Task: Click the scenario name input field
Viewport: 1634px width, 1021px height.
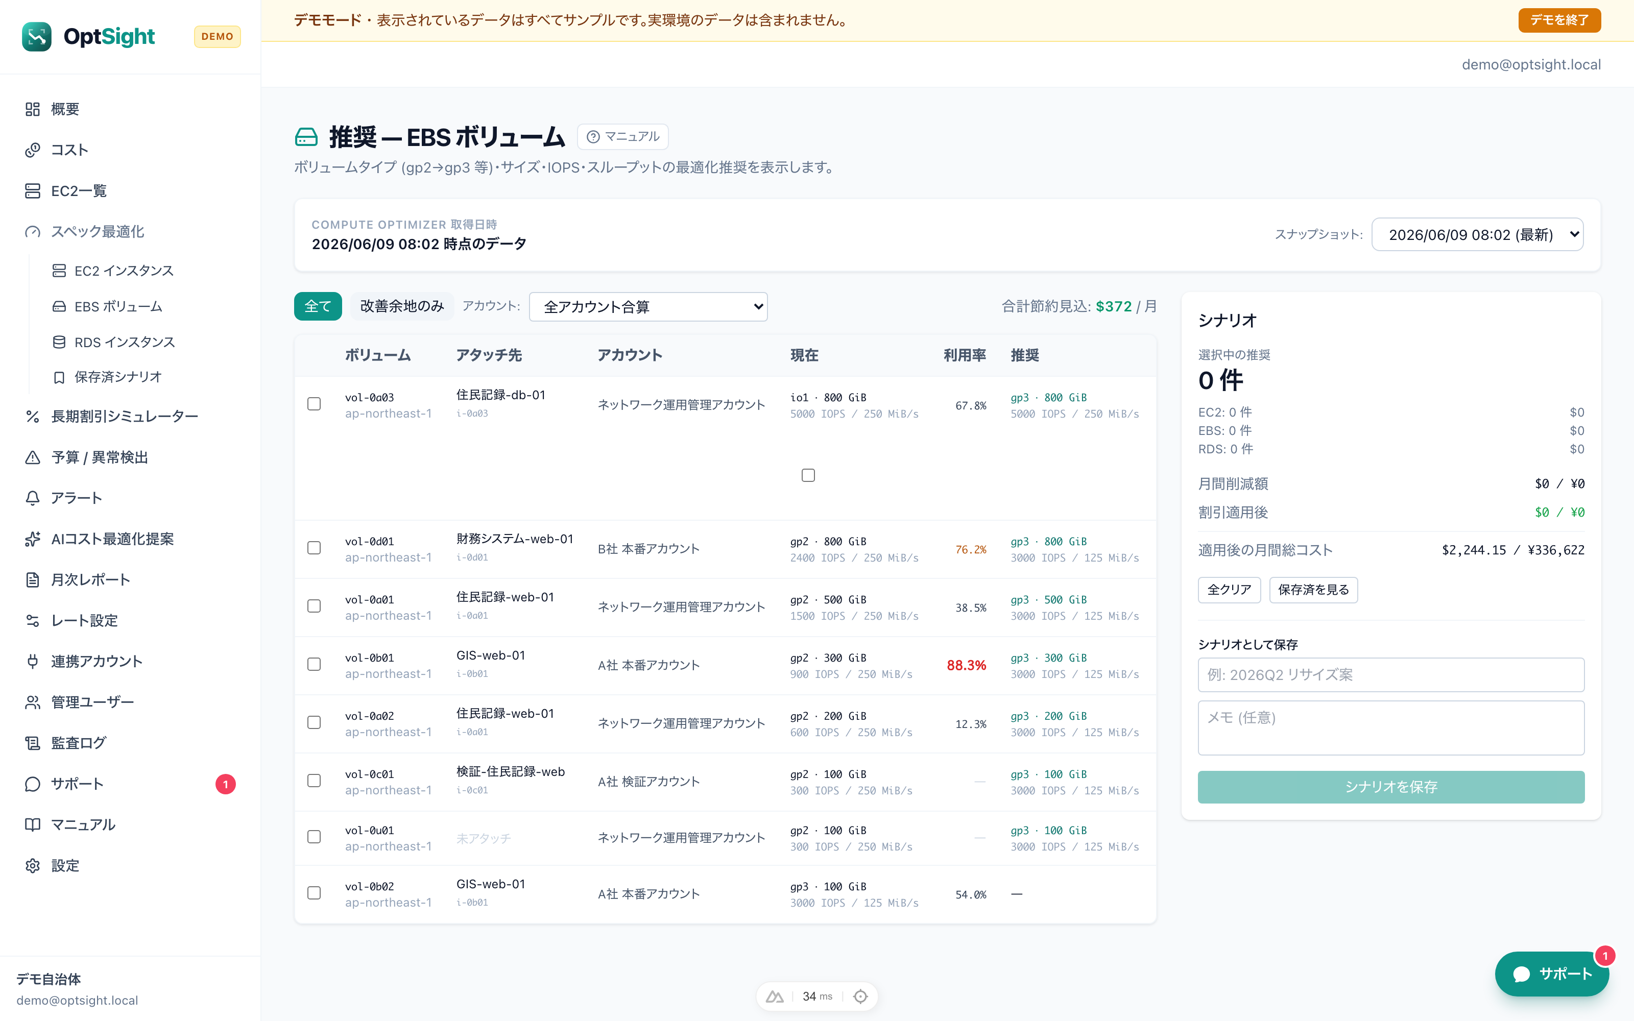Action: click(x=1391, y=674)
